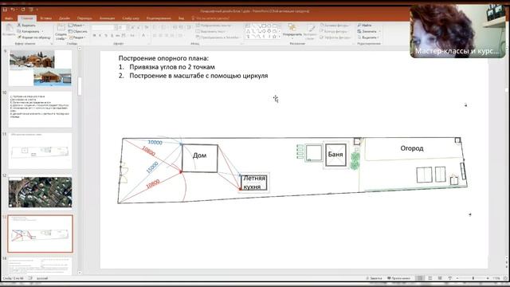
Task: Click the 'Дом' box on the slide
Action: tap(200, 158)
